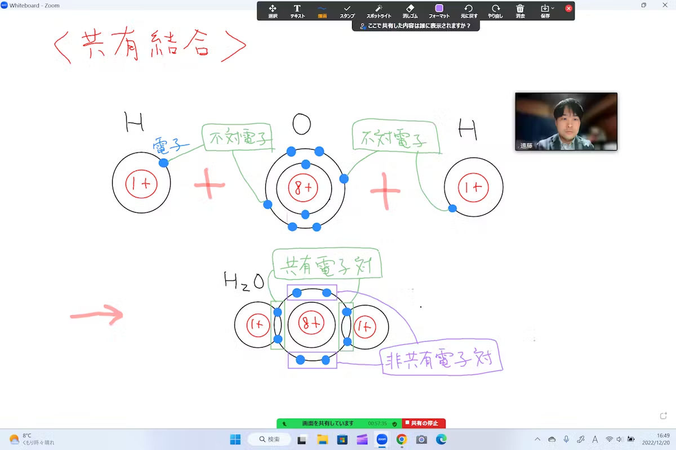The width and height of the screenshot is (676, 450).
Task: Open the スタンプ stamp tool
Action: (347, 11)
